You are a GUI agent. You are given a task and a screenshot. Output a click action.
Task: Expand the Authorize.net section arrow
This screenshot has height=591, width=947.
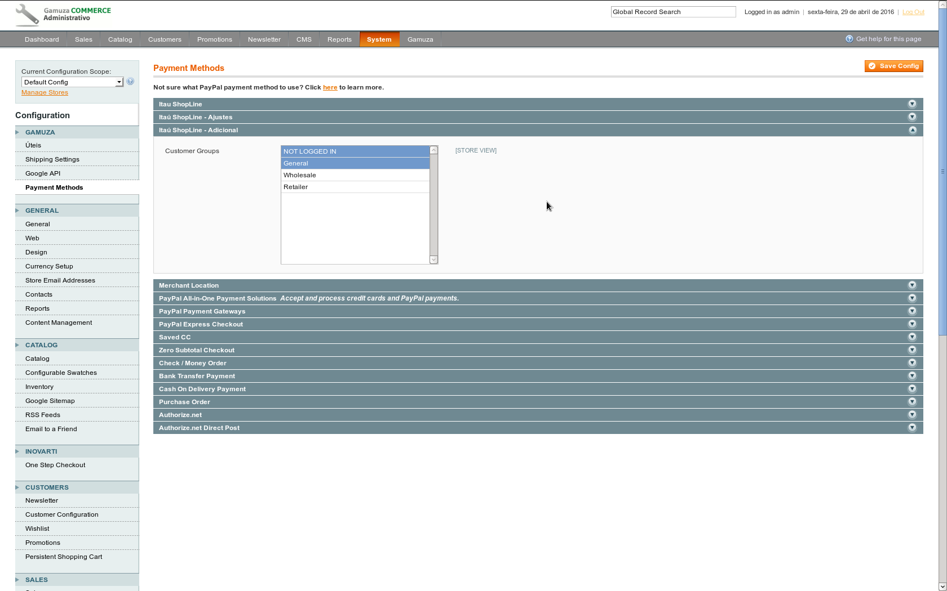tap(912, 415)
